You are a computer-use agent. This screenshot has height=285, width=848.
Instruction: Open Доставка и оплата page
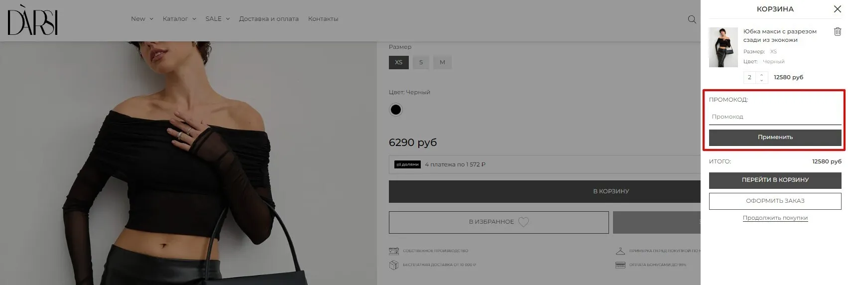pos(269,19)
